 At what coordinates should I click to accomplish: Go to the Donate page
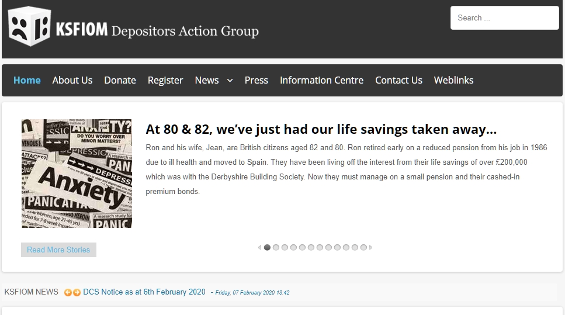click(120, 80)
